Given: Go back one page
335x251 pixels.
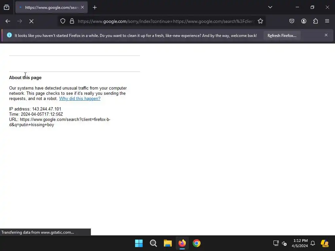Looking at the screenshot, I should tap(8, 21).
